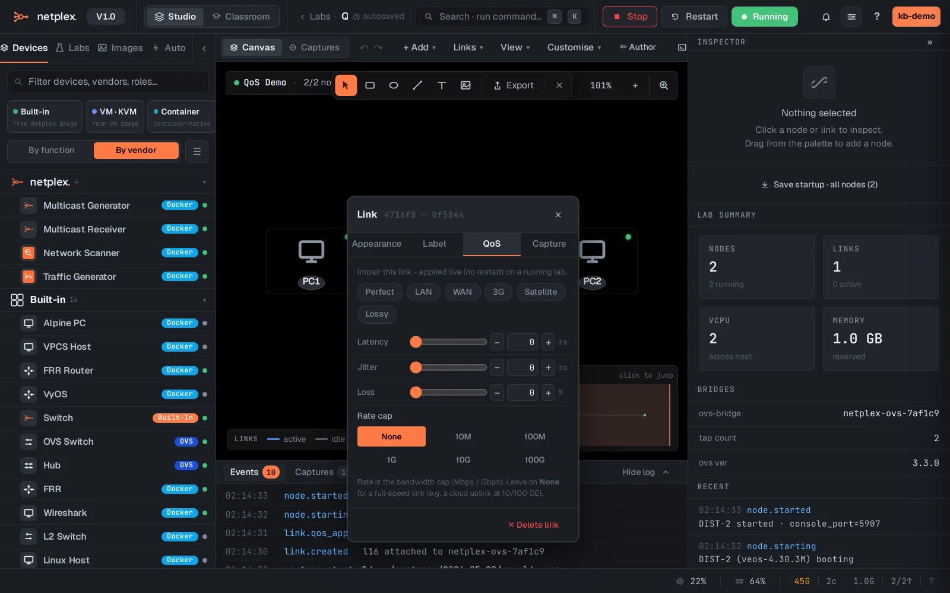Screen dimensions: 950x593
Task: Click the Stop lab button
Action: pos(629,17)
